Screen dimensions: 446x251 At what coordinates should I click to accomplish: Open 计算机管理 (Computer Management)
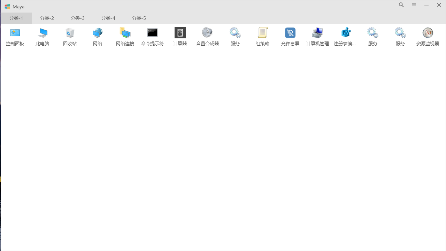tap(317, 36)
